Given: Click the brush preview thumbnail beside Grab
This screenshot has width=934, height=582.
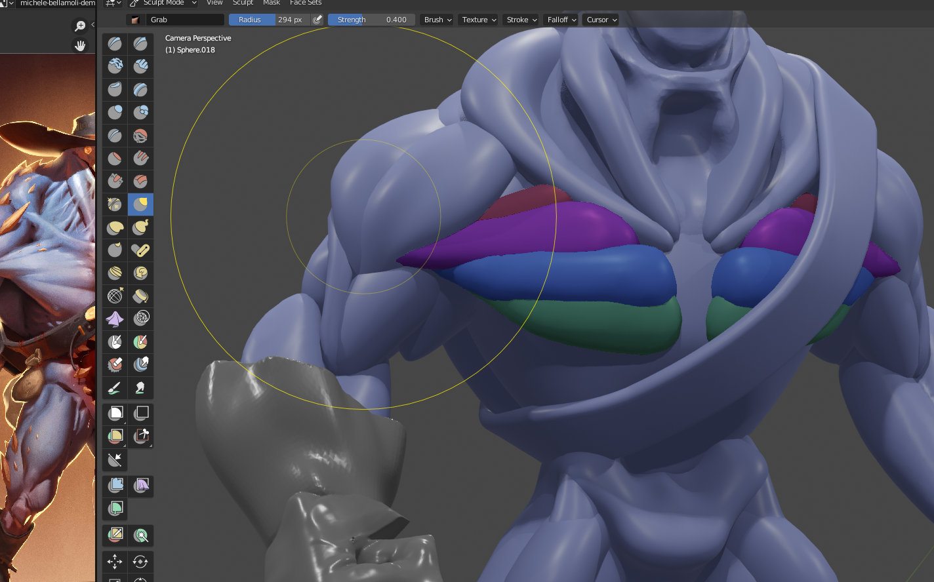Looking at the screenshot, I should [x=136, y=20].
